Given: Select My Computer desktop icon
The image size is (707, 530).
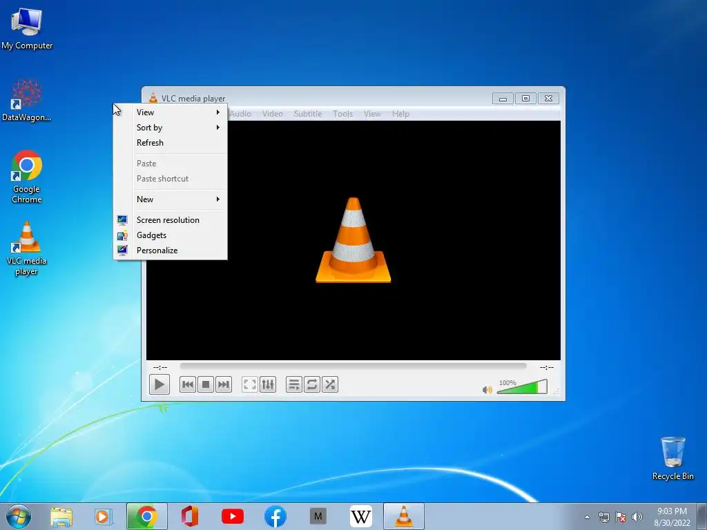Looking at the screenshot, I should click(27, 29).
